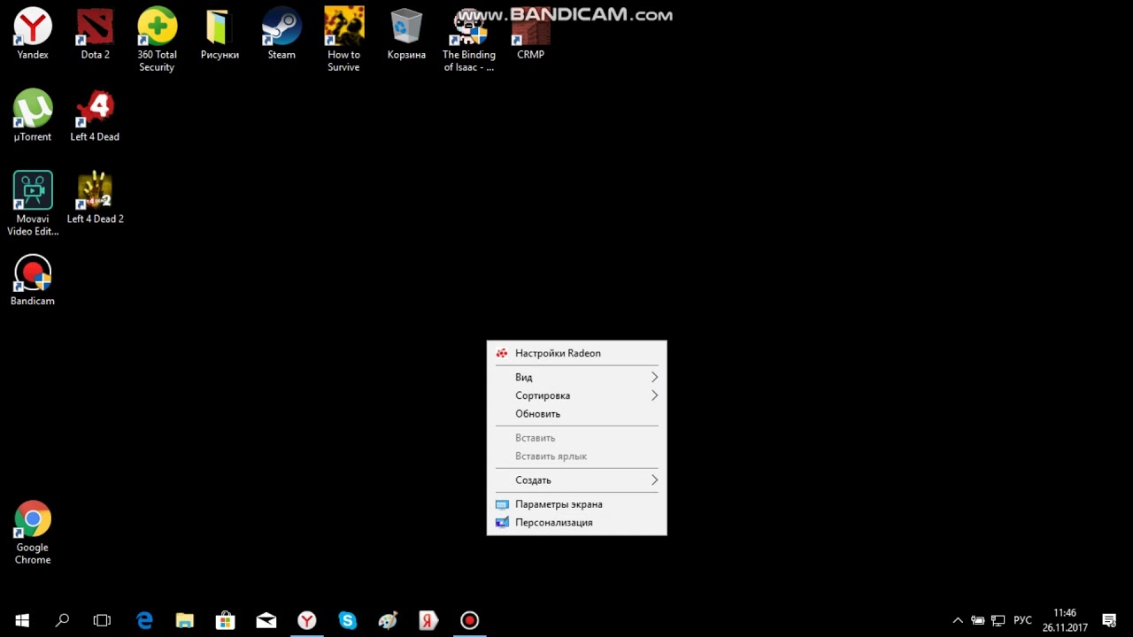Expand the Сортировка submenu
The image size is (1133, 637).
click(x=576, y=395)
